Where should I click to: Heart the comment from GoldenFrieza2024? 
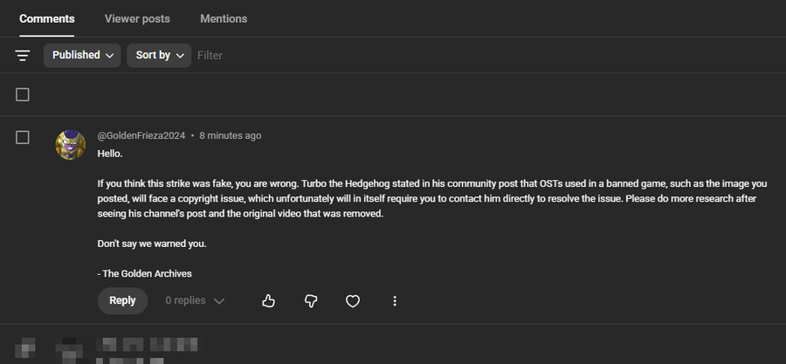click(x=353, y=301)
